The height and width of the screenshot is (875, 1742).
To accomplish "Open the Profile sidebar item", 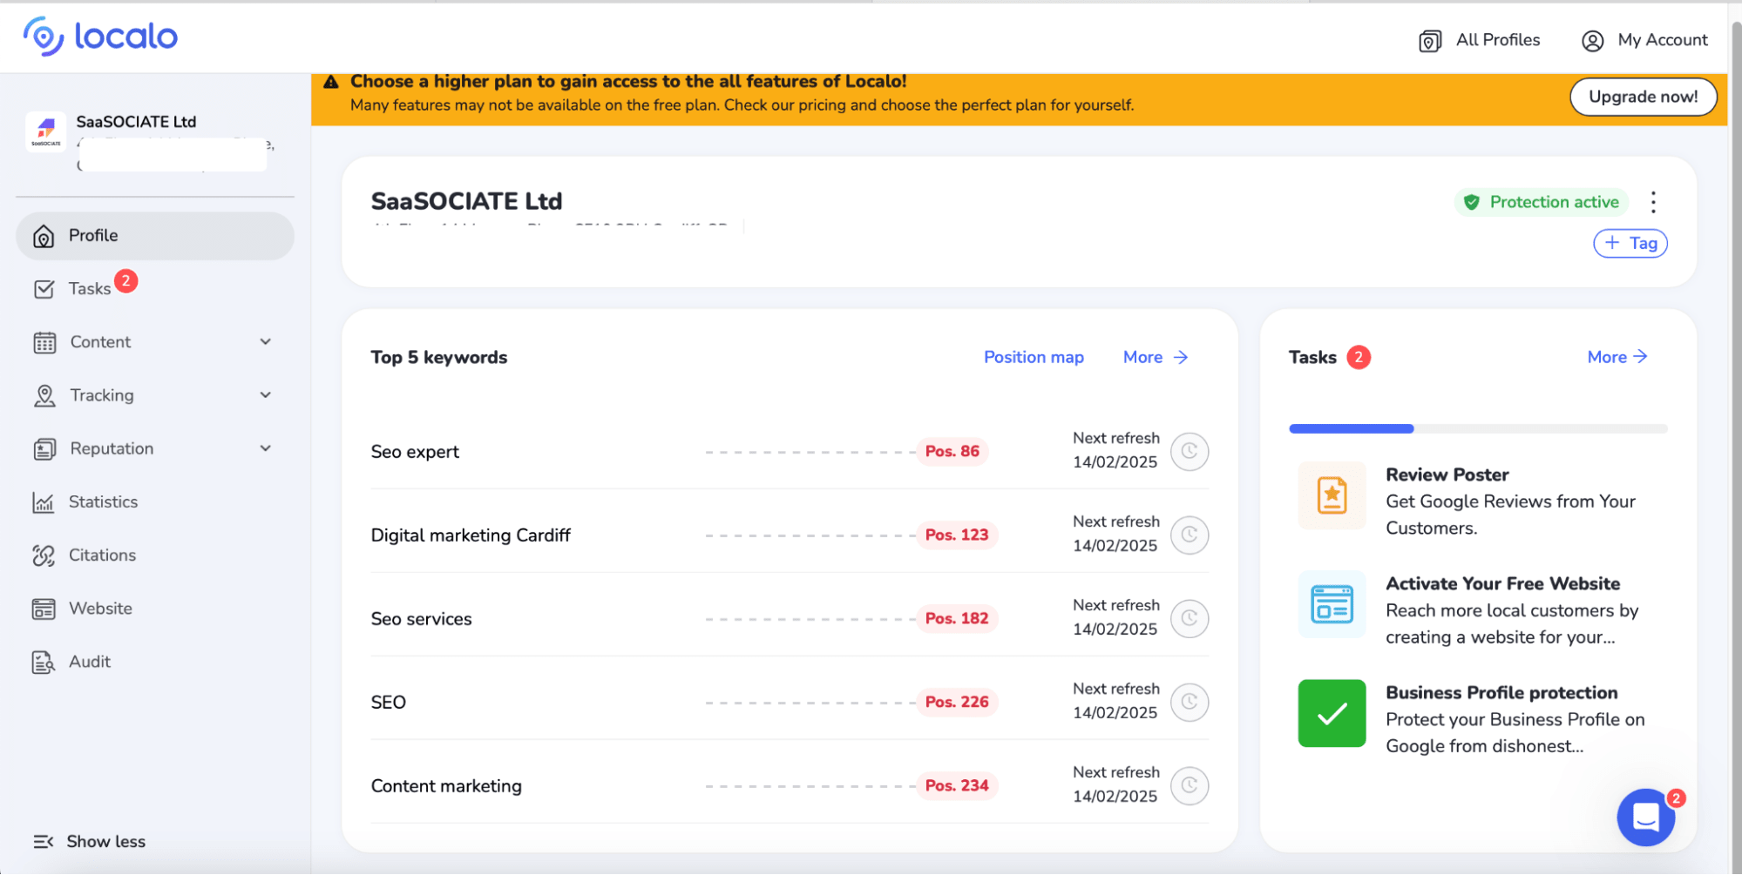I will pyautogui.click(x=155, y=236).
